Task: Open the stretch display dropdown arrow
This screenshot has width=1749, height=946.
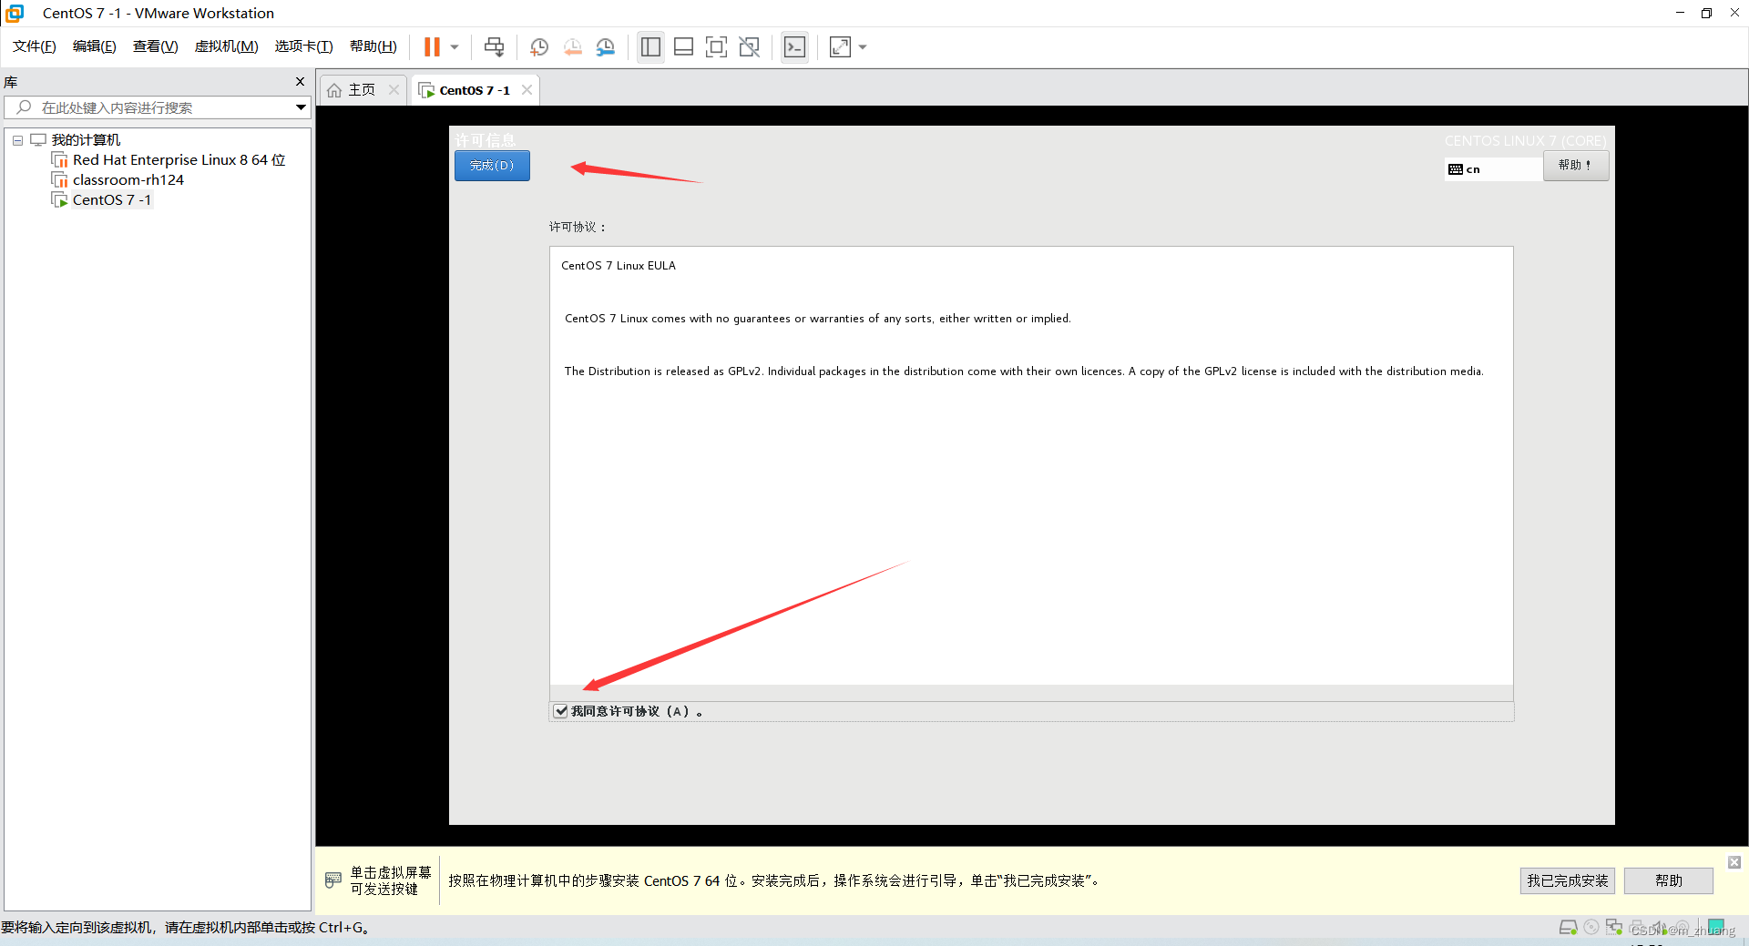Action: [863, 47]
